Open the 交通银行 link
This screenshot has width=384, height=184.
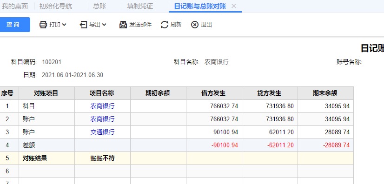pos(102,132)
